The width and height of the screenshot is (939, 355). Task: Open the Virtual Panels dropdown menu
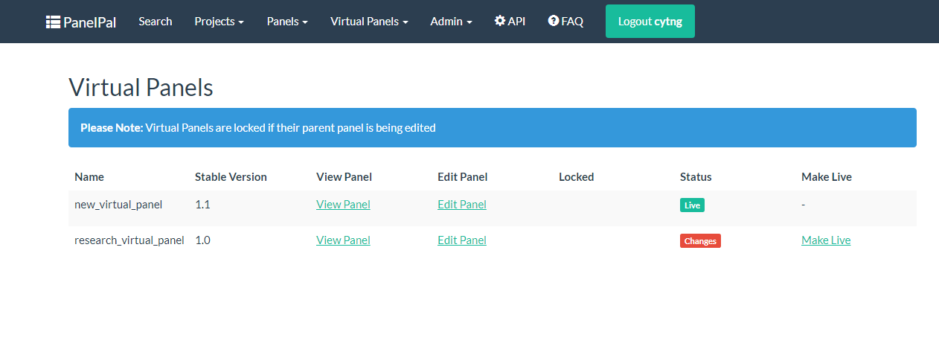tap(369, 22)
